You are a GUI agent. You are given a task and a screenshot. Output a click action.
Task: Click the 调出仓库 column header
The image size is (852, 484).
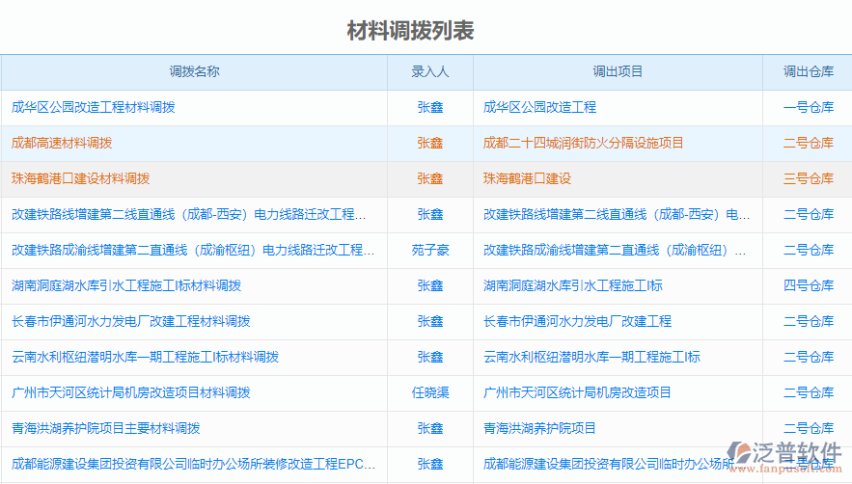coord(808,71)
